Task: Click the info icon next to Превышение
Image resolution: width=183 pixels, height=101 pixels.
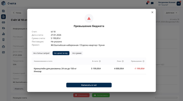Action: [144, 61]
